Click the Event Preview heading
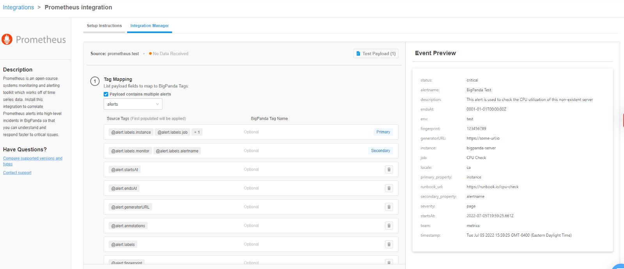Viewport: 624px width, 269px height. tap(435, 53)
